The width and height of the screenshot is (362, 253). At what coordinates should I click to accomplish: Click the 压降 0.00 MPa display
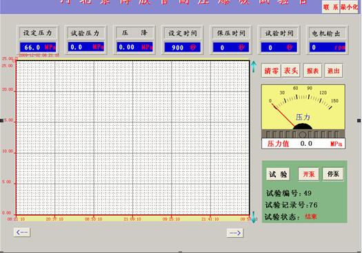pos(134,47)
